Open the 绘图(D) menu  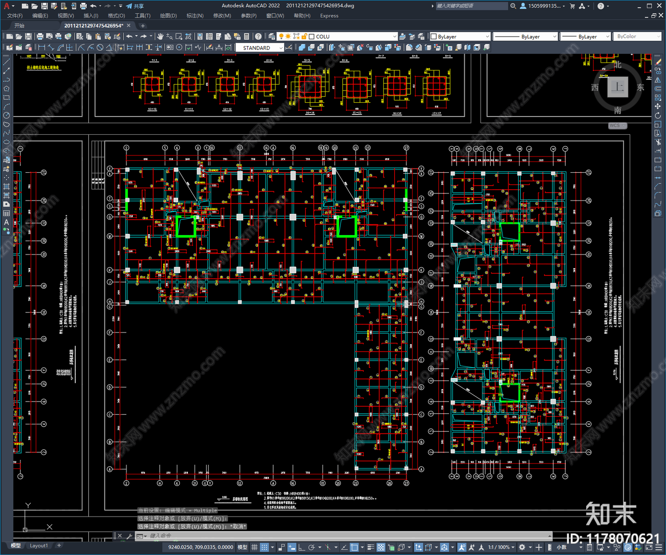click(x=168, y=16)
